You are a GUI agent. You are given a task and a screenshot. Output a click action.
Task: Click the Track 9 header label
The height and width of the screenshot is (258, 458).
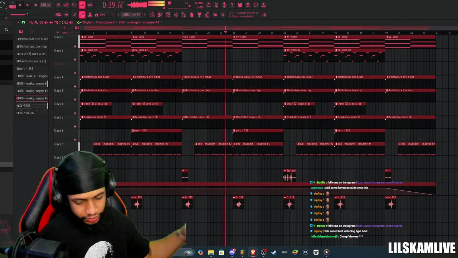tap(59, 144)
